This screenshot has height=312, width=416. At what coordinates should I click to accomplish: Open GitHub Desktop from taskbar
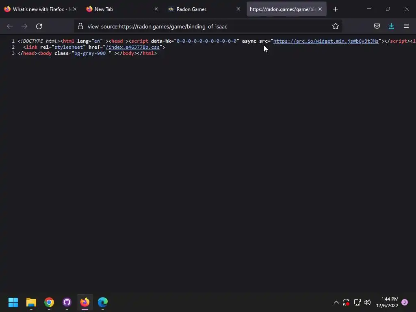coord(67,302)
